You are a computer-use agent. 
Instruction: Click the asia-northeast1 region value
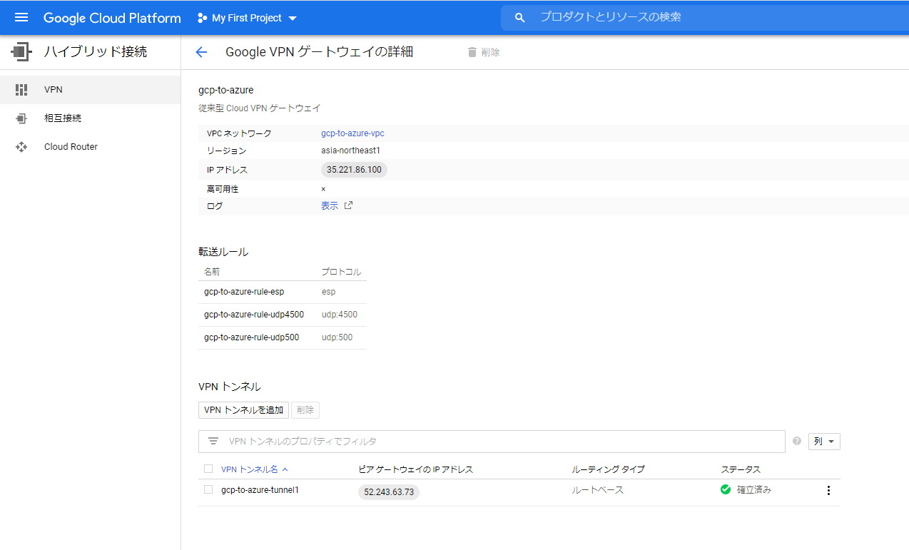pyautogui.click(x=351, y=151)
